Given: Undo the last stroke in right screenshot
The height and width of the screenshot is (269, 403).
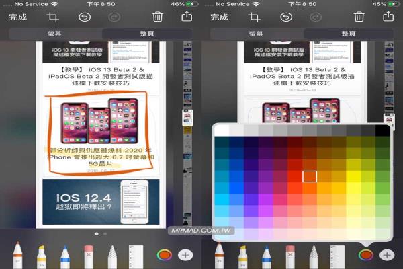Looking at the screenshot, I should [286, 17].
